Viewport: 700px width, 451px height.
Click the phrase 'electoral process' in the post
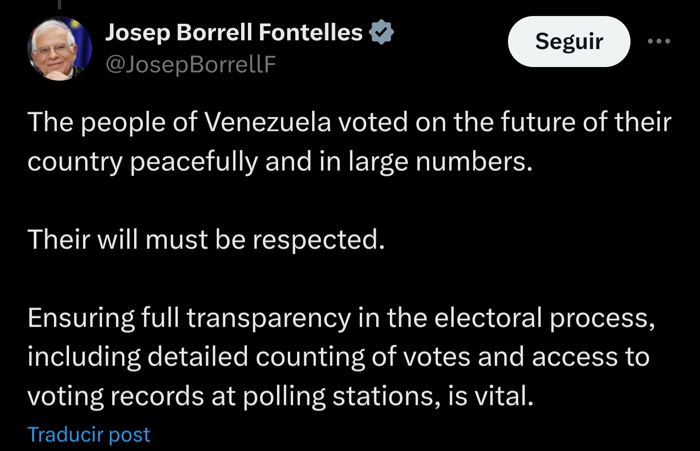tap(544, 318)
